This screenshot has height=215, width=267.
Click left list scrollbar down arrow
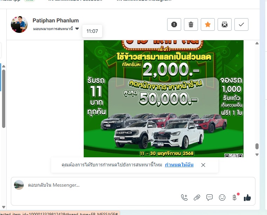point(4,207)
